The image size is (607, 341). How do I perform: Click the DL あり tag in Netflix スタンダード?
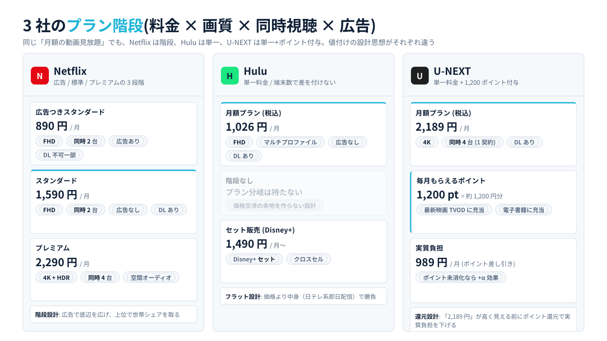(169, 210)
